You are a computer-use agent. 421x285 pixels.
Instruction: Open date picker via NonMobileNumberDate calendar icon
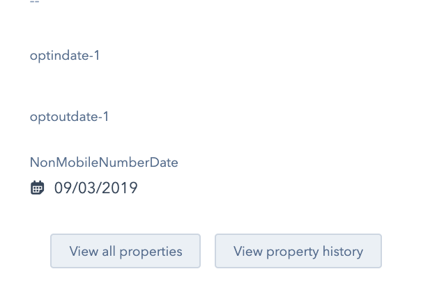coord(37,188)
